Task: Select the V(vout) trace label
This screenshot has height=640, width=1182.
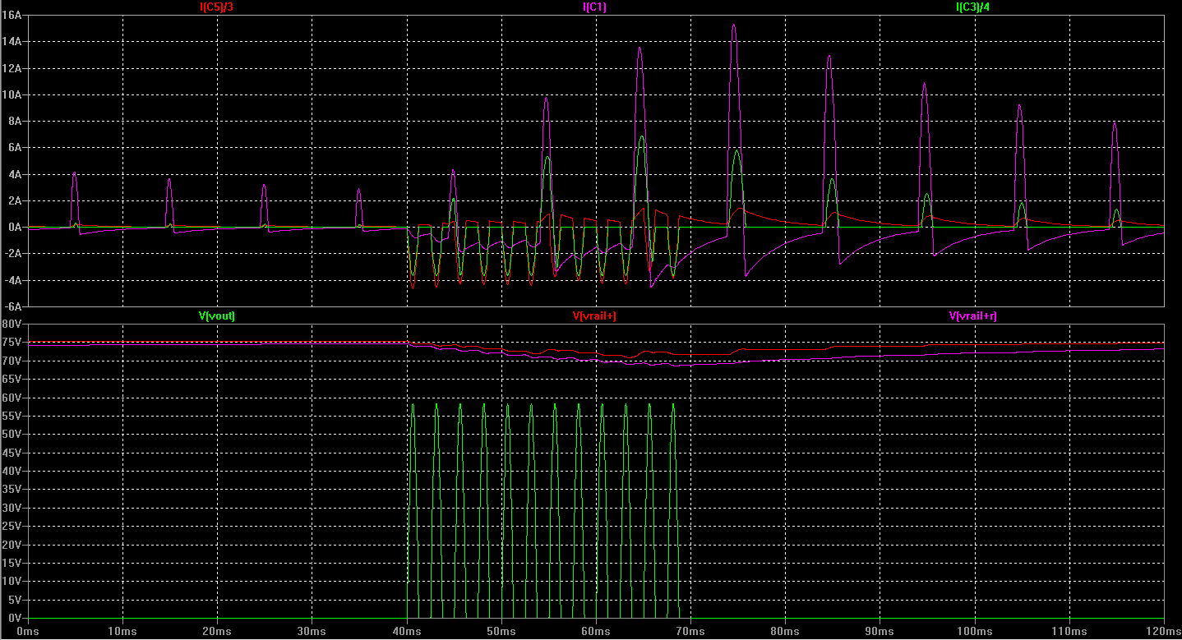Action: [x=217, y=316]
